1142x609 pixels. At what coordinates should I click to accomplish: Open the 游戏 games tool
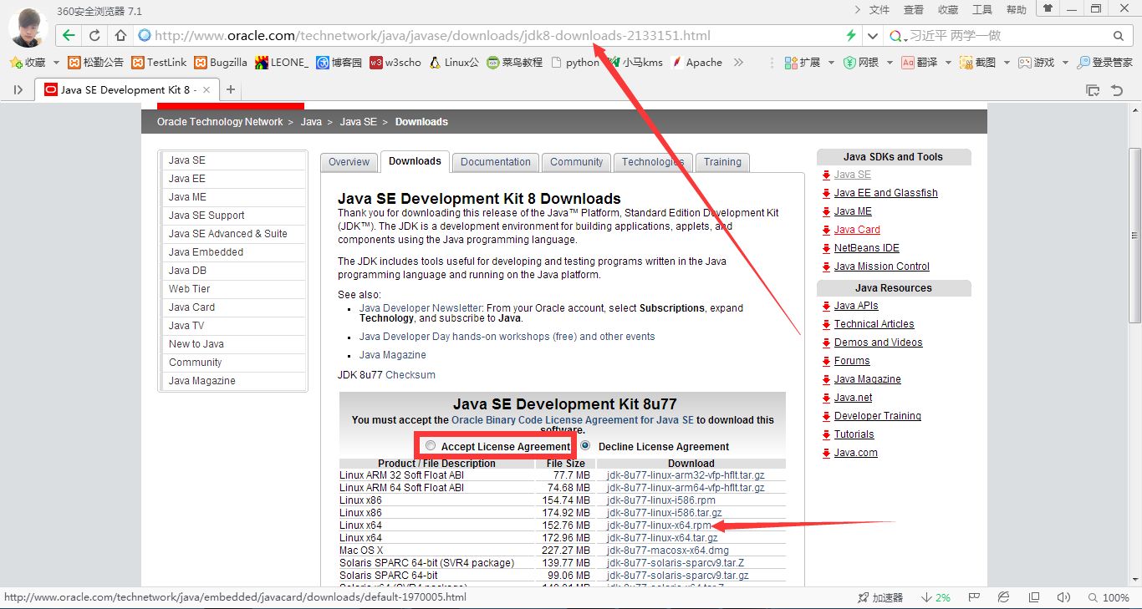click(1036, 63)
